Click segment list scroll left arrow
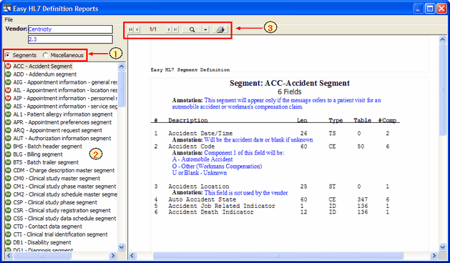The height and width of the screenshot is (263, 450). [9, 256]
